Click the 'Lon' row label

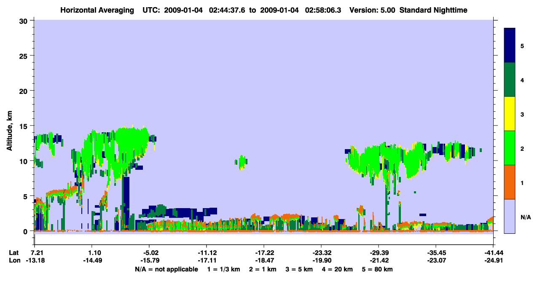(14, 261)
